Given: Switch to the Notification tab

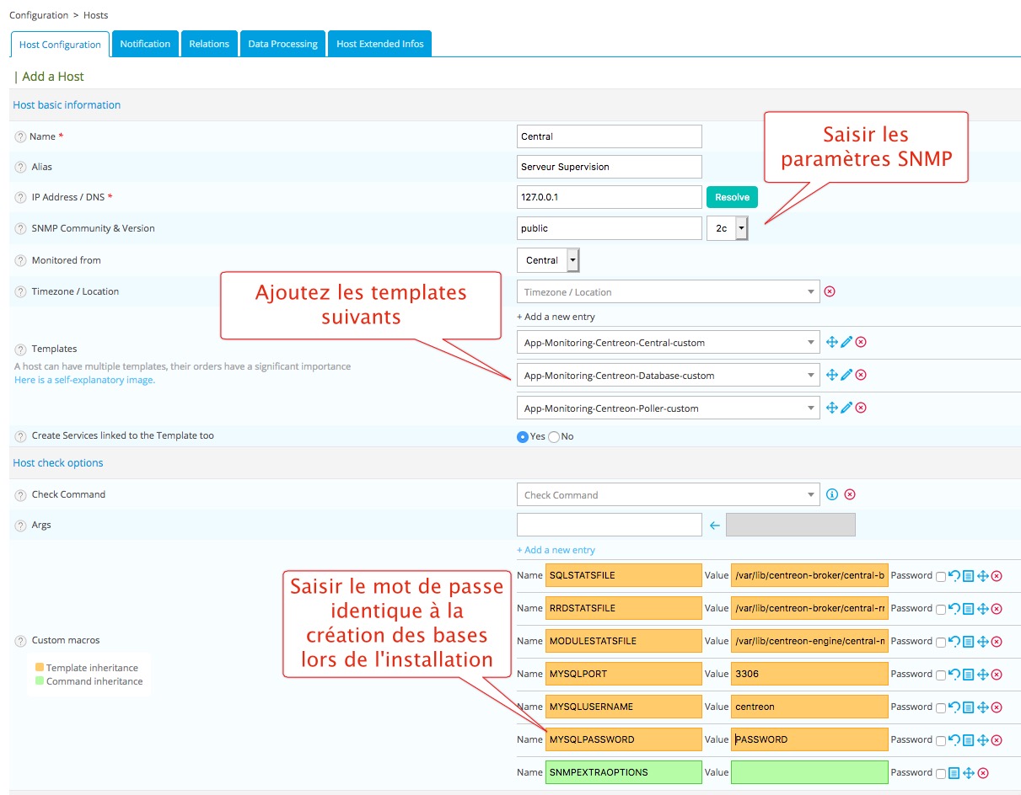Looking at the screenshot, I should 145,44.
